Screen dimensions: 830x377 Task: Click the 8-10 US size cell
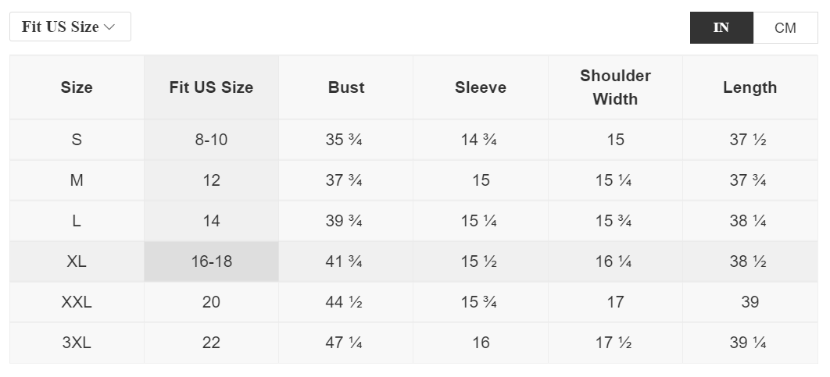pos(211,140)
